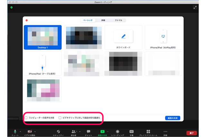206x137 pixels.
Task: Switch to the ファイル tab
Action: 118,20
